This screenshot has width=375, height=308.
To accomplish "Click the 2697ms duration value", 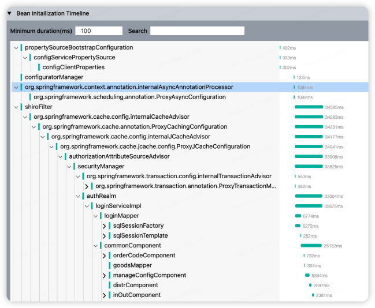I will click(x=321, y=286).
